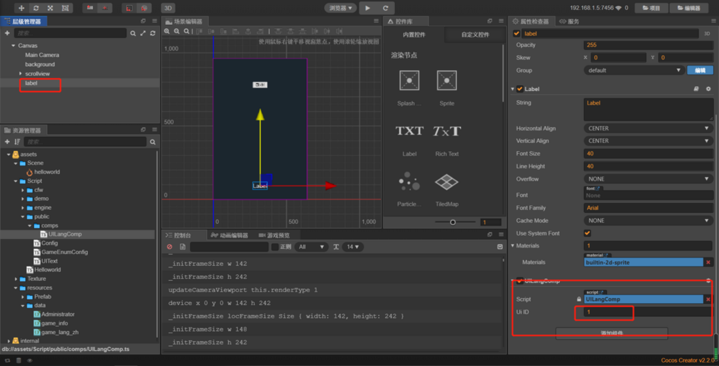Collapse the assets root folder
The width and height of the screenshot is (719, 366).
[x=9, y=155]
